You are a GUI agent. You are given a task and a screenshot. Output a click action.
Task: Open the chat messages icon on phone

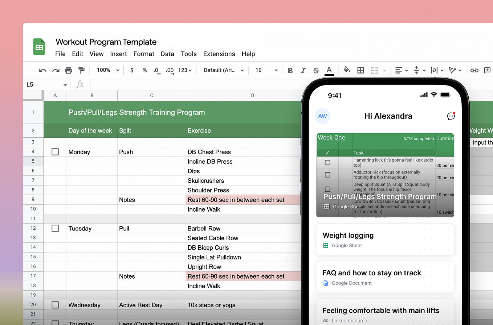pyautogui.click(x=451, y=116)
